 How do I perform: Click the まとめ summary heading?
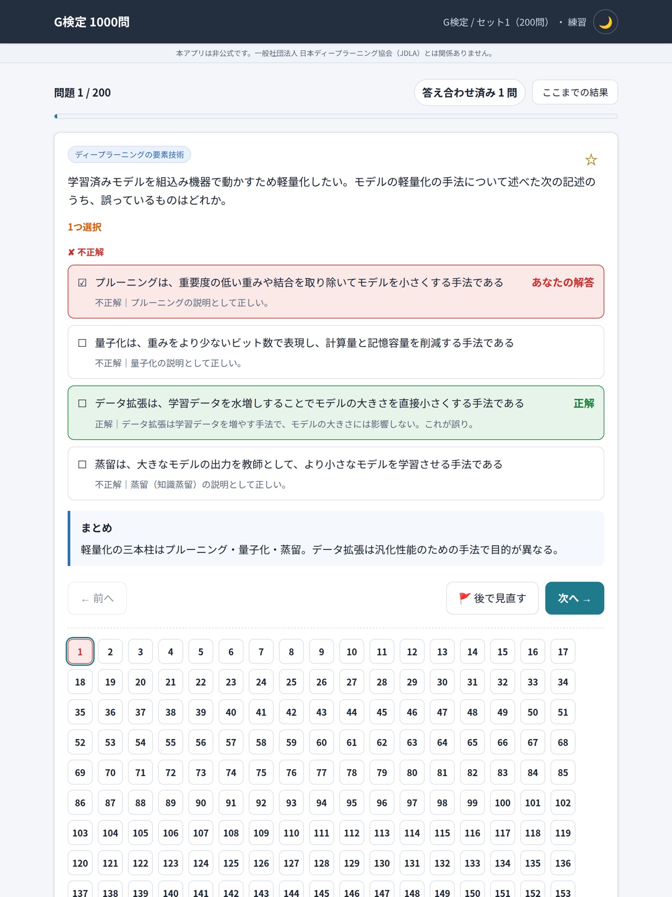point(96,528)
